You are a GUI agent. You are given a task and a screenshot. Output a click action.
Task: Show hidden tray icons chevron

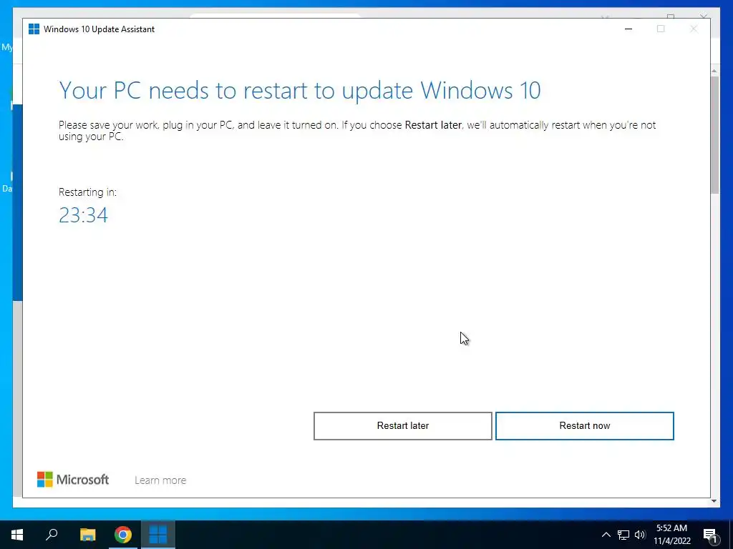click(x=606, y=535)
